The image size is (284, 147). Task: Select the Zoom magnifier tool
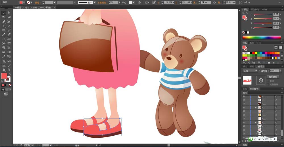click(9, 70)
